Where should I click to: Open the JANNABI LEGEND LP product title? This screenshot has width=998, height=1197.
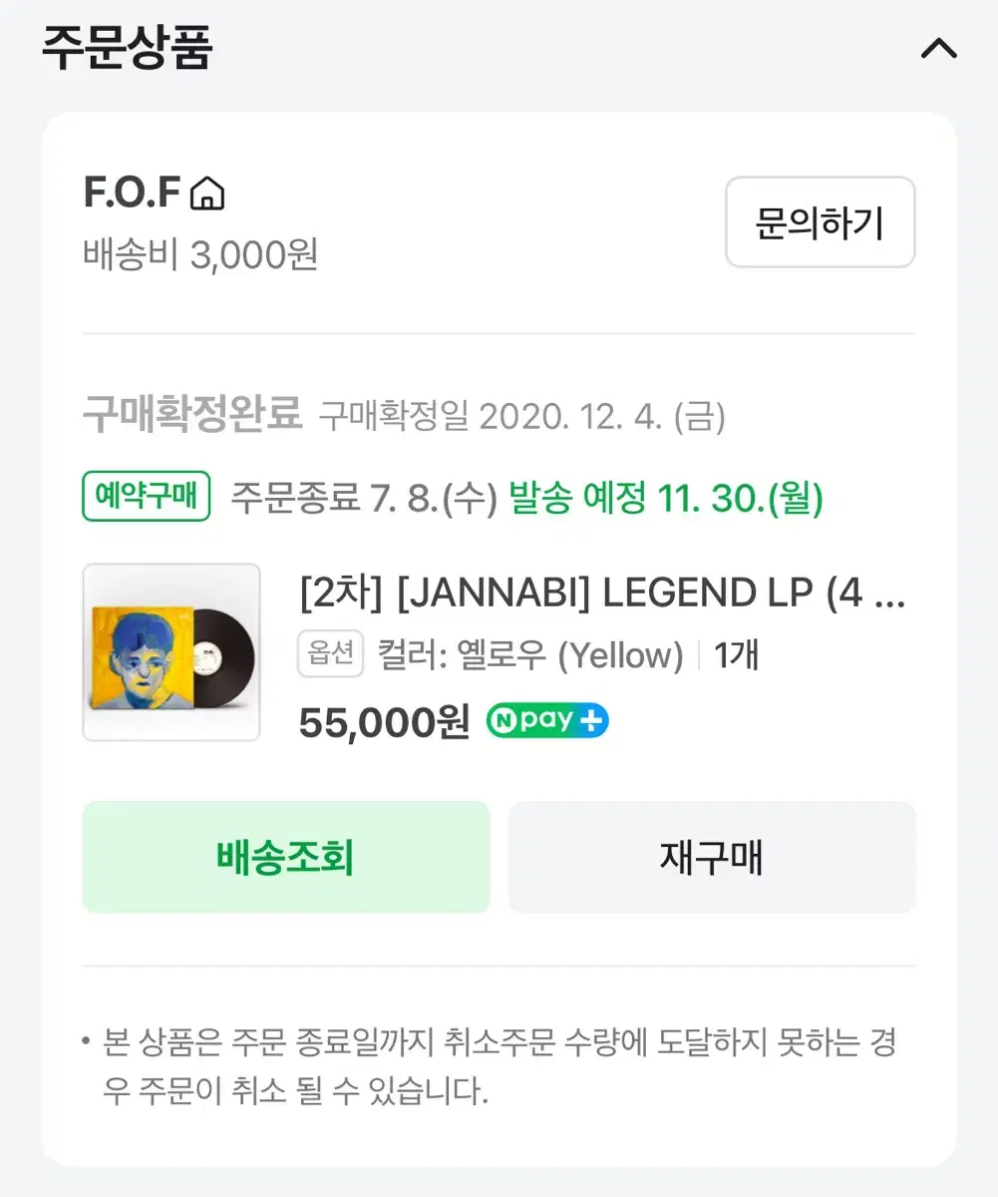pos(601,595)
